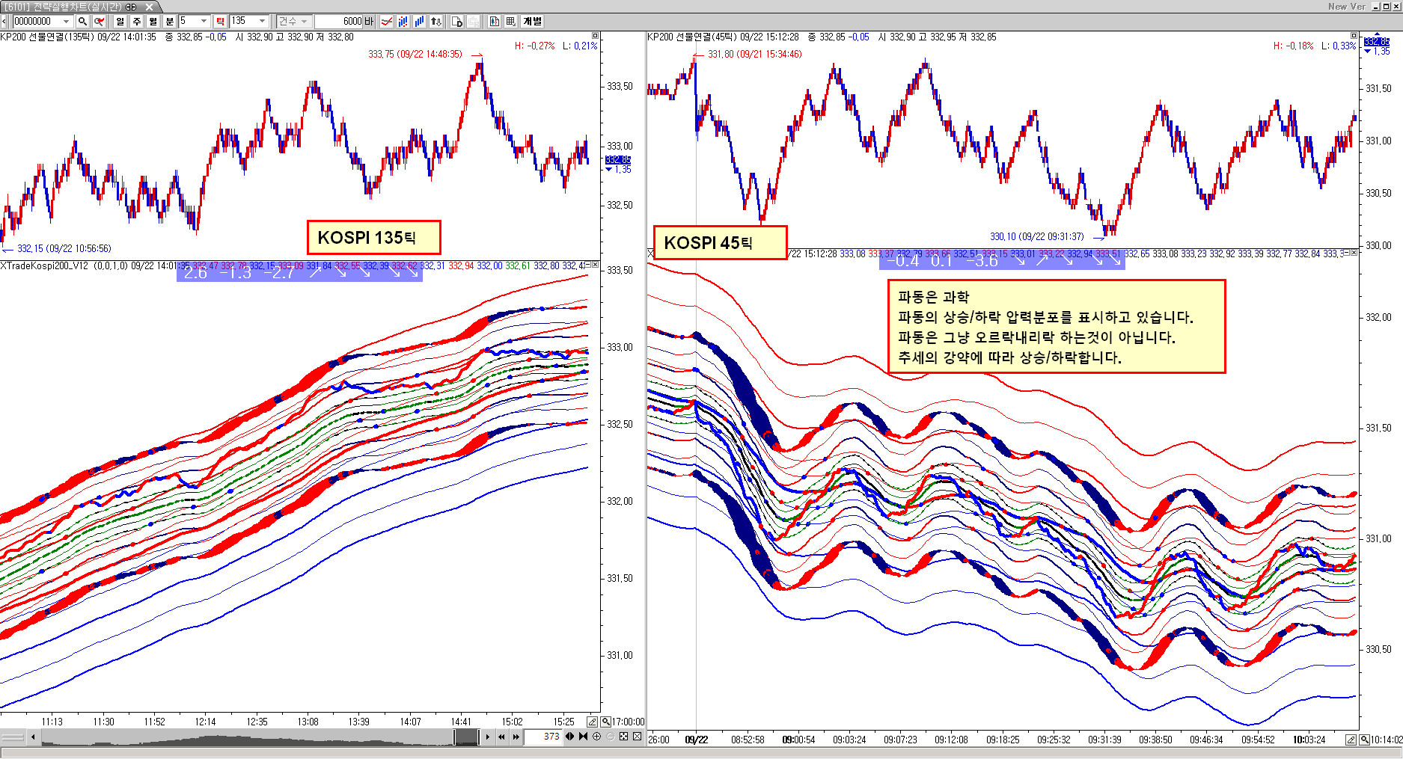Click the KOSPI 135틱 label box
This screenshot has height=759, width=1403.
coord(373,238)
